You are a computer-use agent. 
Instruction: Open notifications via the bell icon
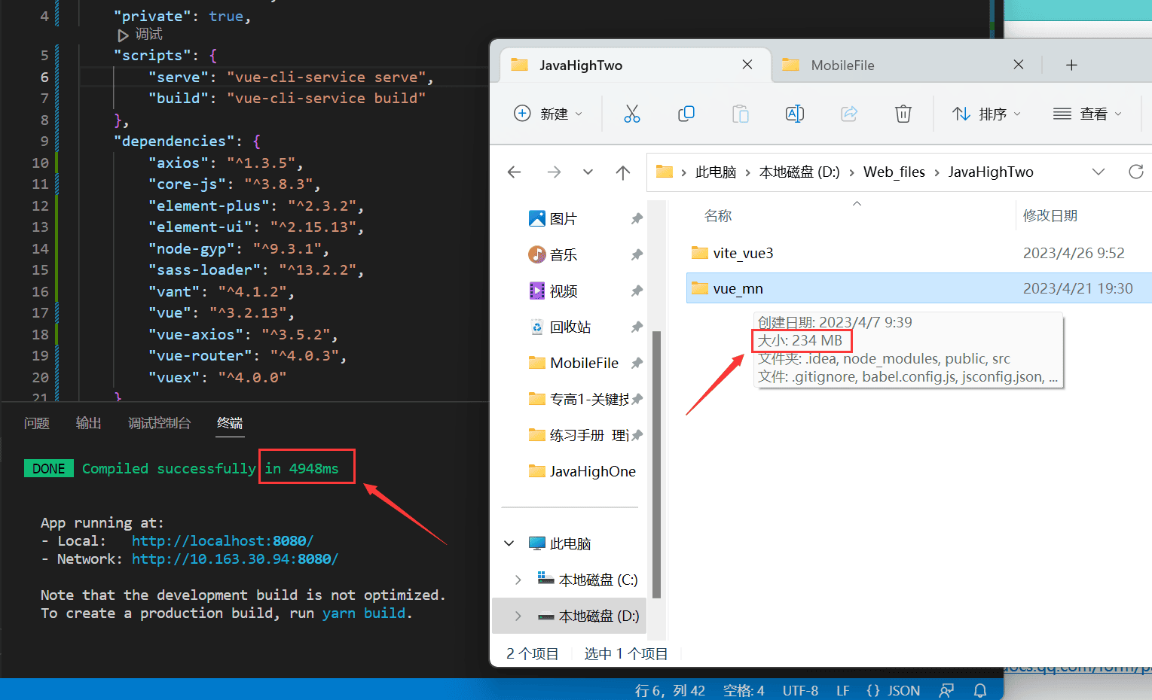pos(979,689)
